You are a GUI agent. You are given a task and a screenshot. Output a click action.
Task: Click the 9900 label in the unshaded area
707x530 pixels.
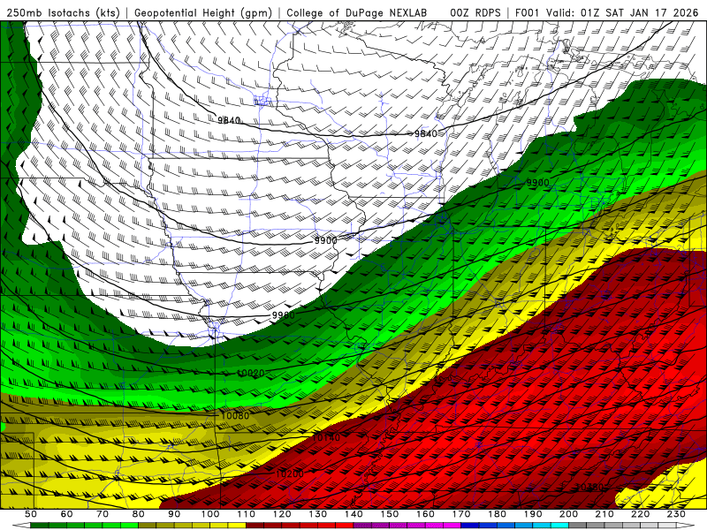click(x=325, y=240)
